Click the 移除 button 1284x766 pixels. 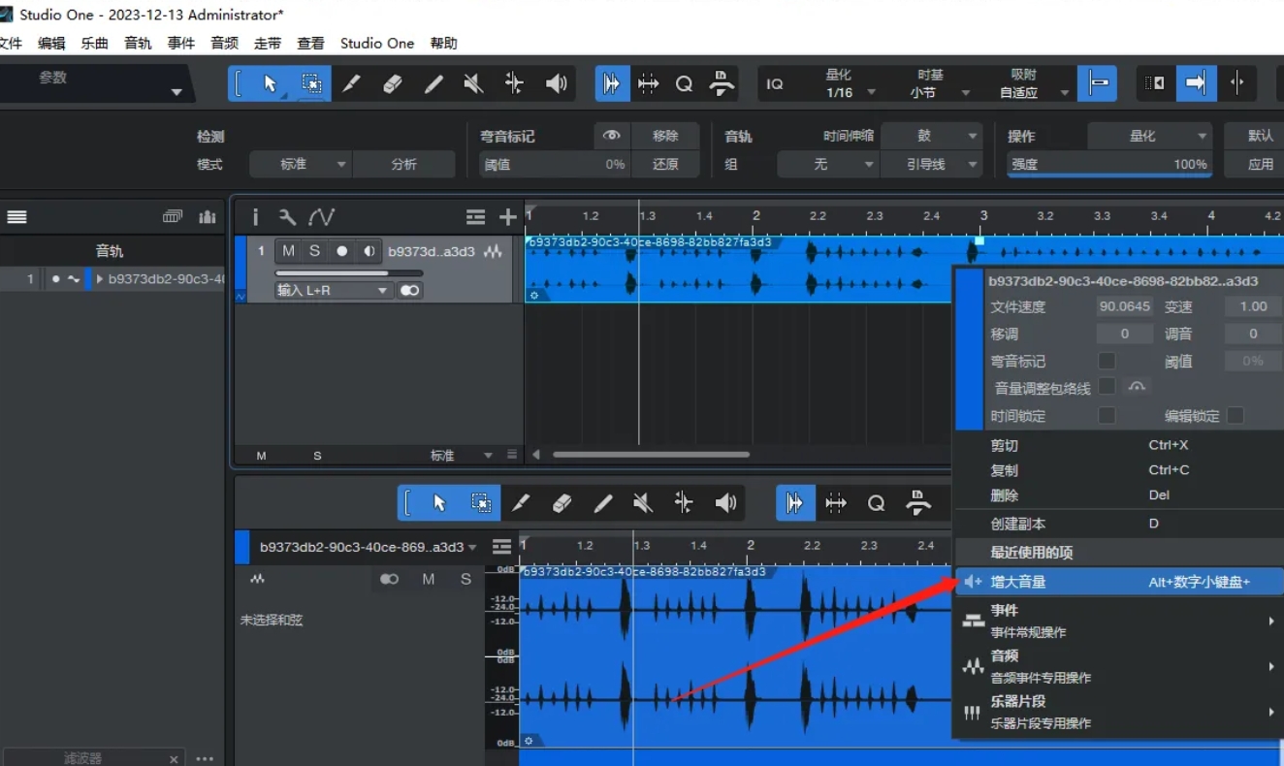click(x=665, y=136)
